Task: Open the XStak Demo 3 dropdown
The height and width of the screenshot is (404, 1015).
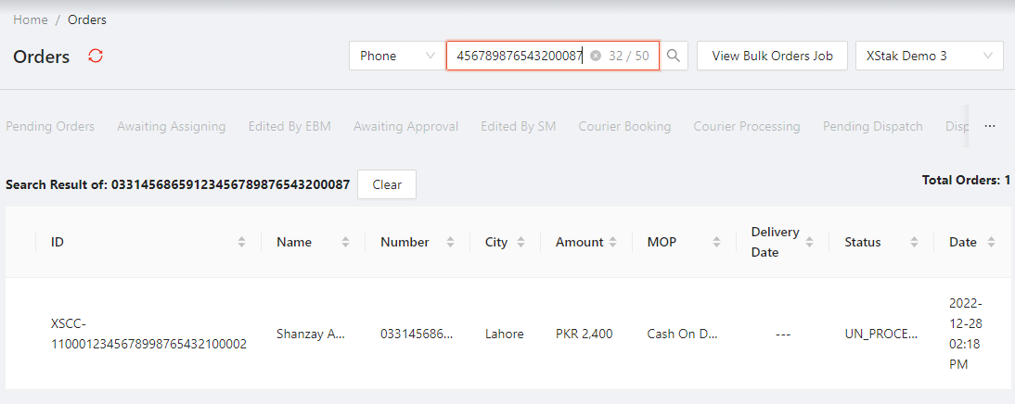Action: [x=929, y=56]
